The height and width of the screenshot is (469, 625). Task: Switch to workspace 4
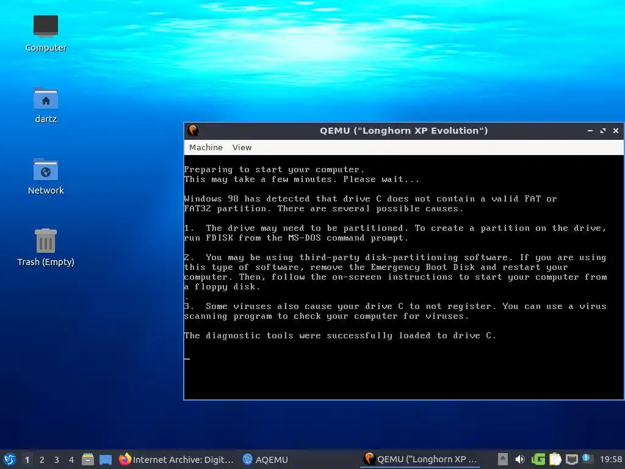(71, 460)
